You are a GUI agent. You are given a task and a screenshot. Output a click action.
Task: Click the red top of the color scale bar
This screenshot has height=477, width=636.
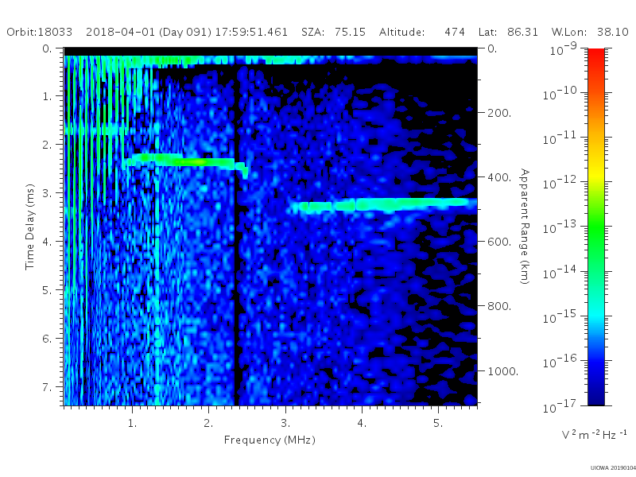(595, 55)
